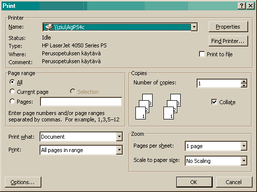Open printer Properties
Screen dimensions: 257x192
[228, 27]
